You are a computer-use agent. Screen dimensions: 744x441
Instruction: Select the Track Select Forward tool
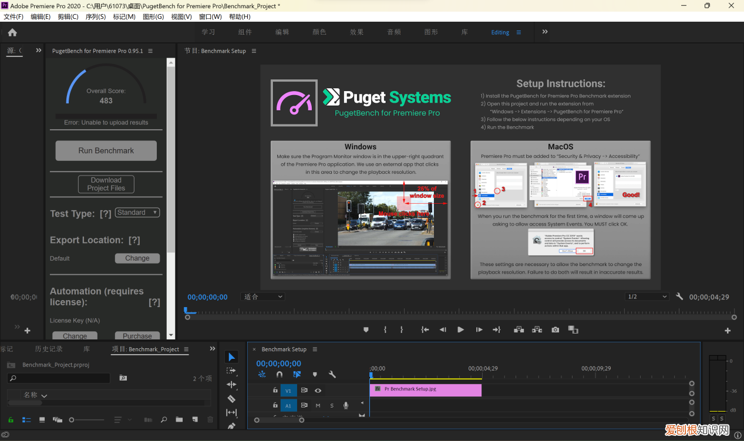point(231,371)
